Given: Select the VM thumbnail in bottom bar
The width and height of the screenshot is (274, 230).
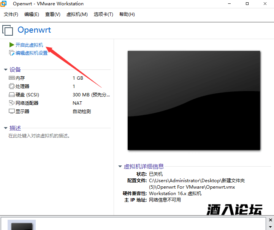Looking at the screenshot, I should point(22,225).
